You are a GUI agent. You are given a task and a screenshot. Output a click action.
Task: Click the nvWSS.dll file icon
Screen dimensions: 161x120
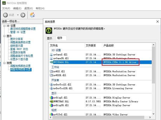(x=51, y=71)
